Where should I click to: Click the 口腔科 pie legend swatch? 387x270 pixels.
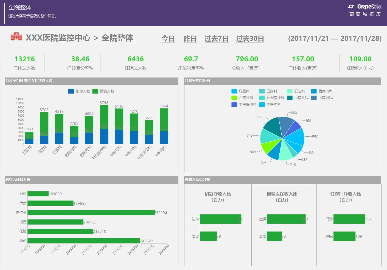pos(262,91)
